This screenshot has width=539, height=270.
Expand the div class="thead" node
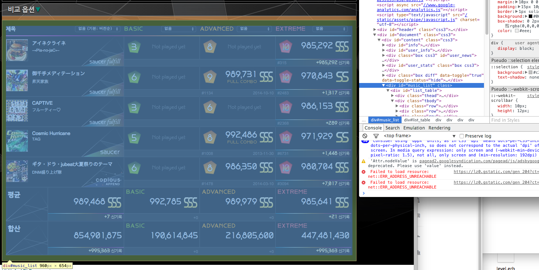point(393,96)
